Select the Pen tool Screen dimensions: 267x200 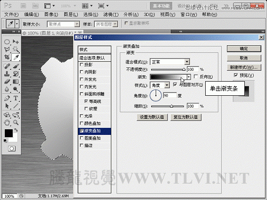click(x=7, y=98)
